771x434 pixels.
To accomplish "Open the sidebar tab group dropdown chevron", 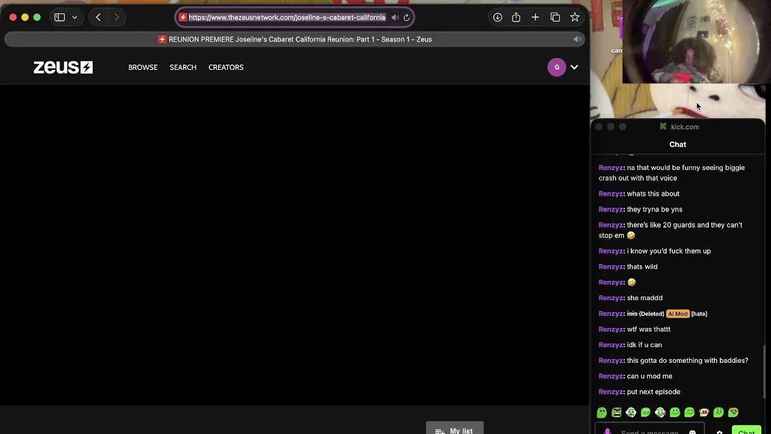I will tap(75, 17).
